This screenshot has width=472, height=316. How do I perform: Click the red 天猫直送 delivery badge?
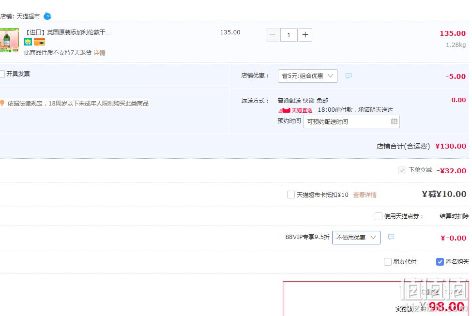point(295,110)
